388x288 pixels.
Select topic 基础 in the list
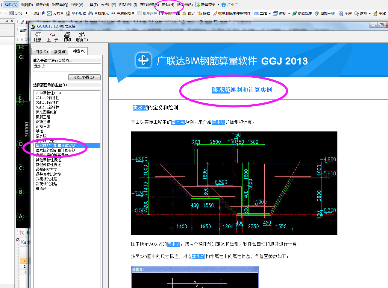click(39, 131)
